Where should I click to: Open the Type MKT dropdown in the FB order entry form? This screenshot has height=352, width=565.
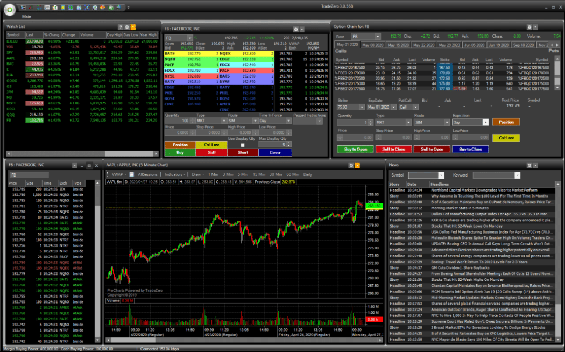[x=224, y=121]
